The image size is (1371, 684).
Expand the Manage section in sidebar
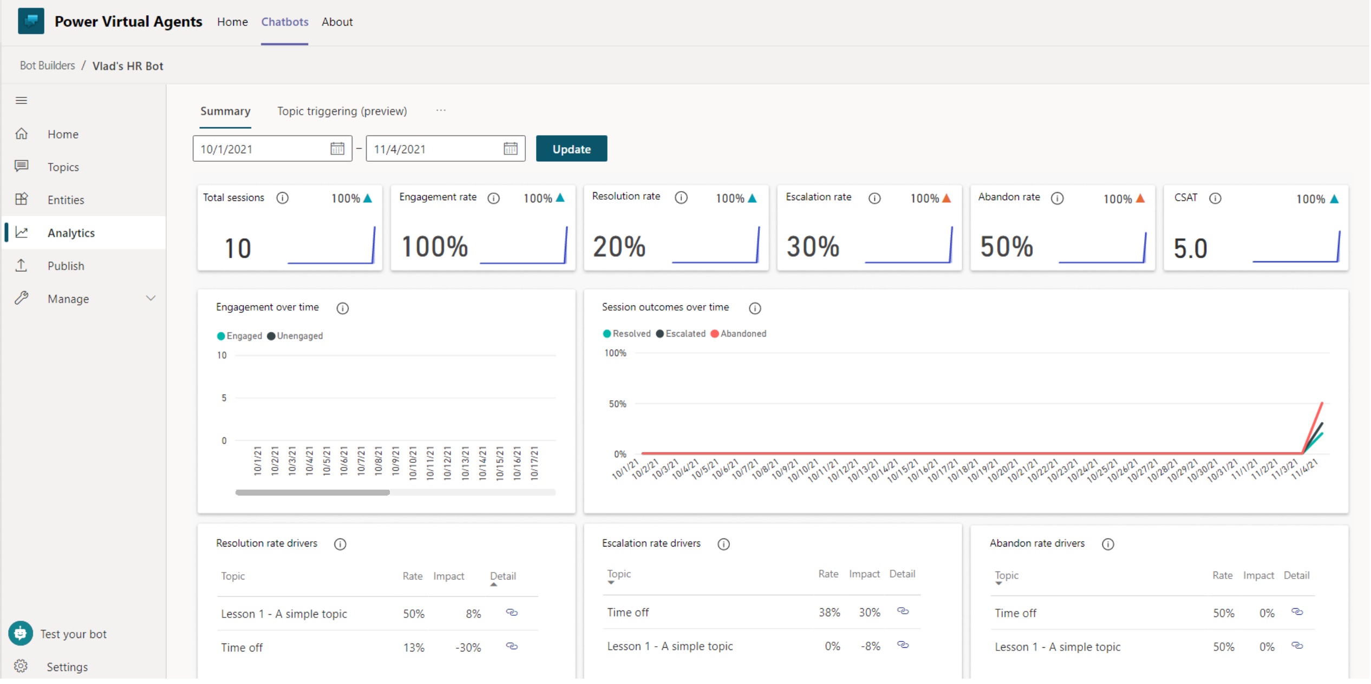(151, 298)
